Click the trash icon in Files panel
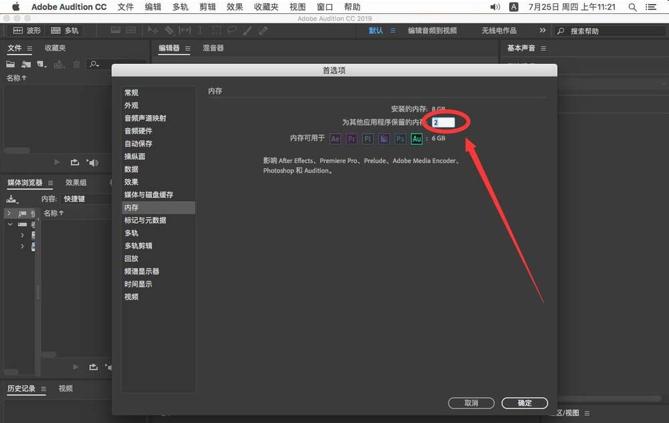 [x=76, y=64]
